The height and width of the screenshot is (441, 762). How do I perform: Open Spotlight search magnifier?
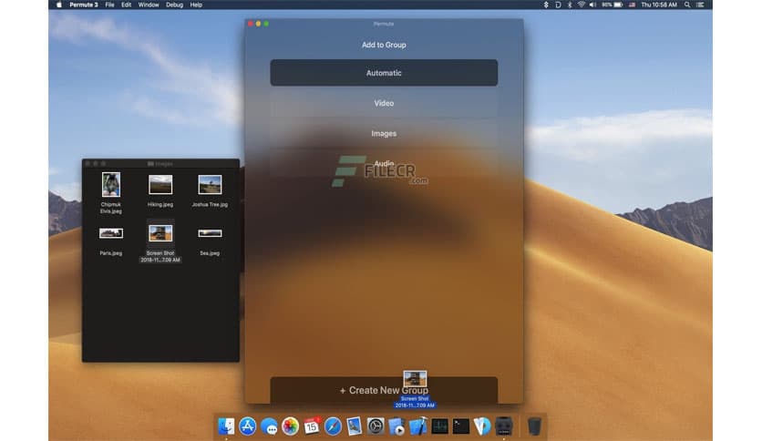point(687,5)
